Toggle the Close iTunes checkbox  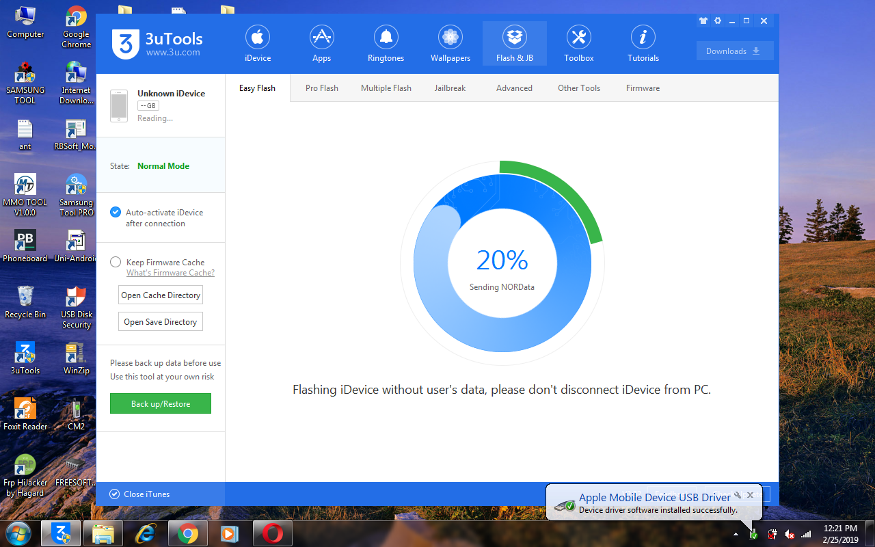(114, 494)
